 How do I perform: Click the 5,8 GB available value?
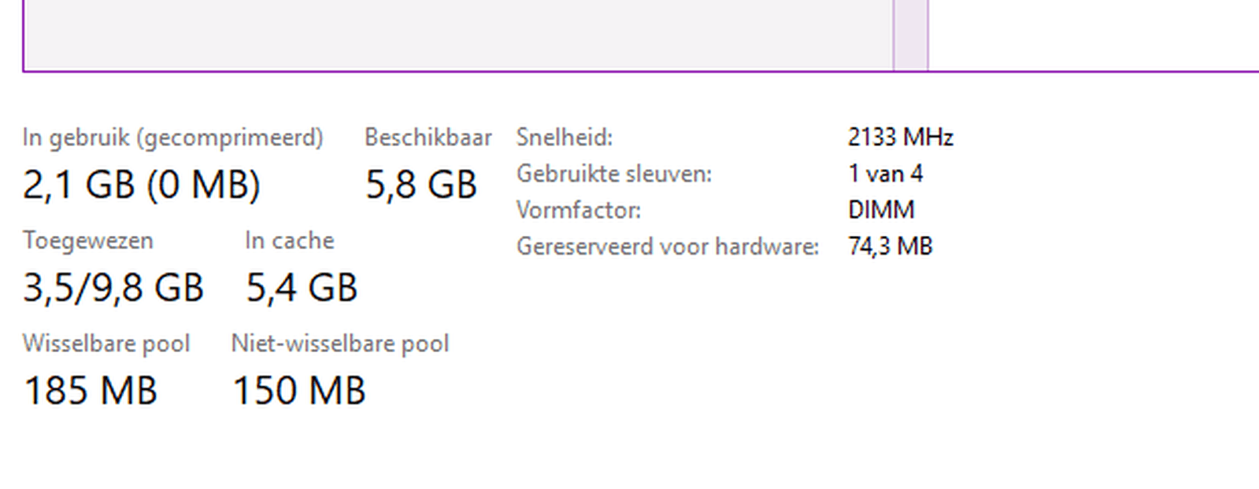pos(421,185)
